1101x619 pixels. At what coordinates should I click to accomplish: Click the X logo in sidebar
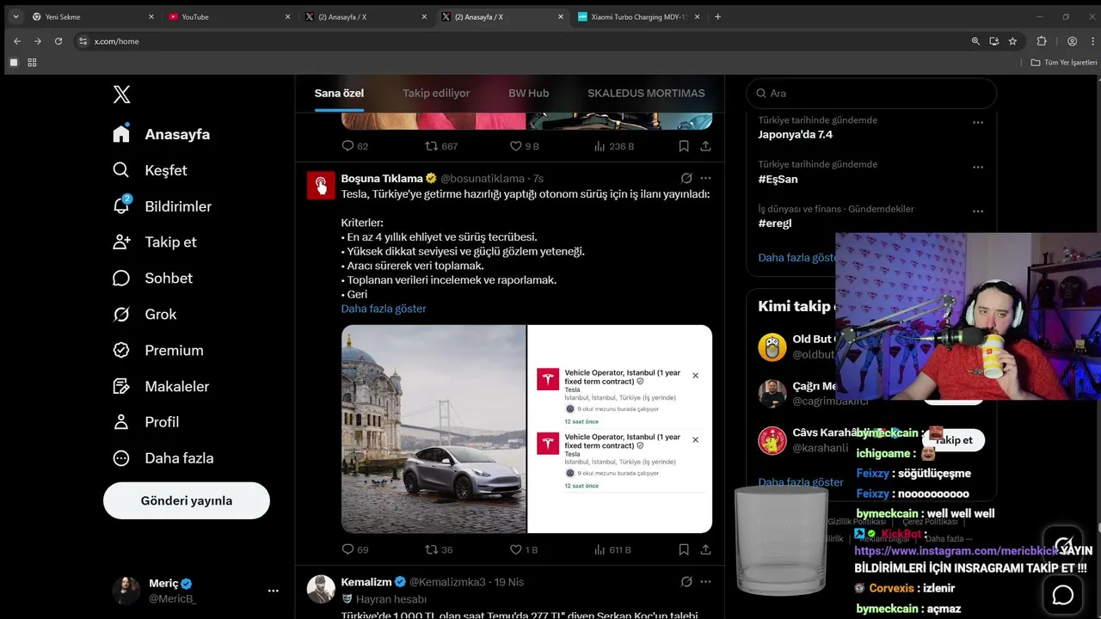[x=121, y=95]
